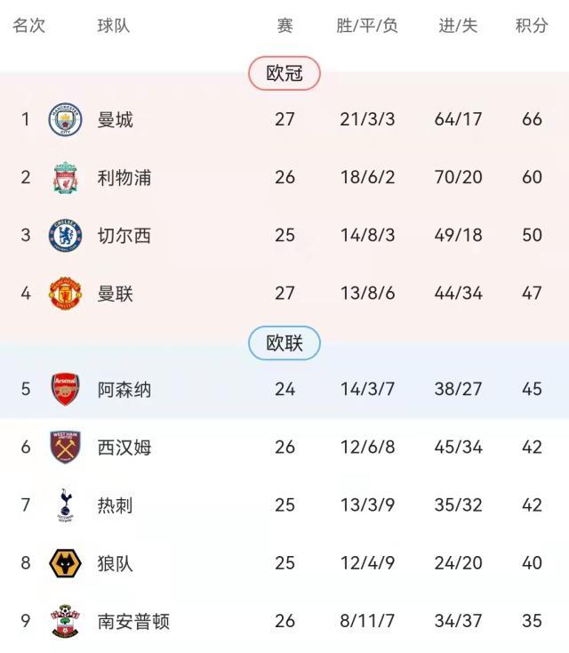Click the Chelsea club crest
Viewport: 569px width, 653px height.
65,236
